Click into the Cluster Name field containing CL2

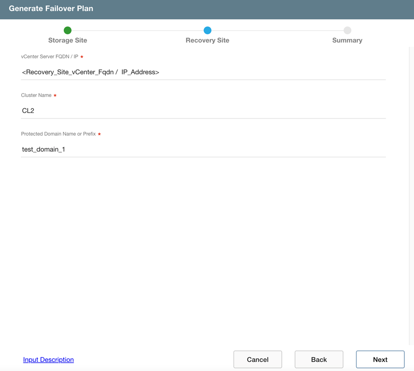tap(203, 111)
